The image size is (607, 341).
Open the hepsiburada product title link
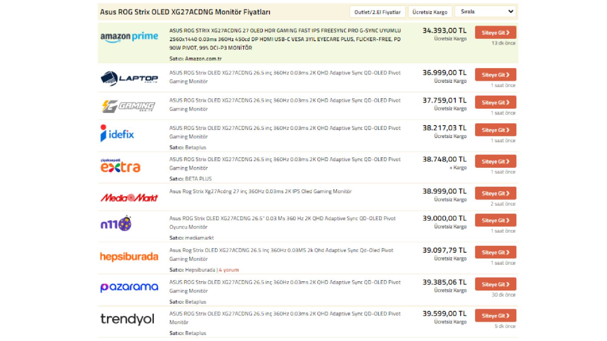281,254
